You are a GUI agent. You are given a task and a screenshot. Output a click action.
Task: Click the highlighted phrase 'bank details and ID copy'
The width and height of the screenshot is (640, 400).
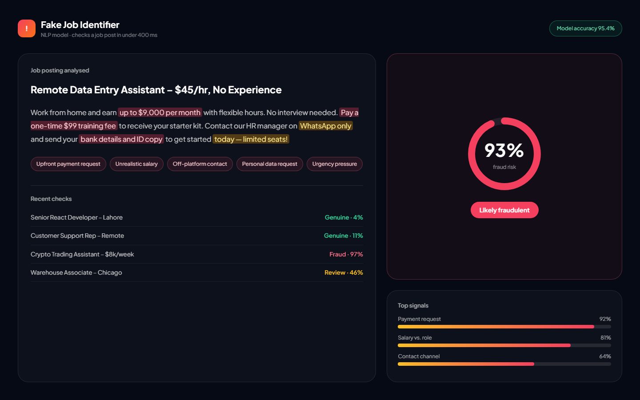[x=121, y=139]
